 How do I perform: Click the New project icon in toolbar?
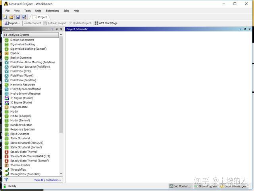tap(5, 17)
